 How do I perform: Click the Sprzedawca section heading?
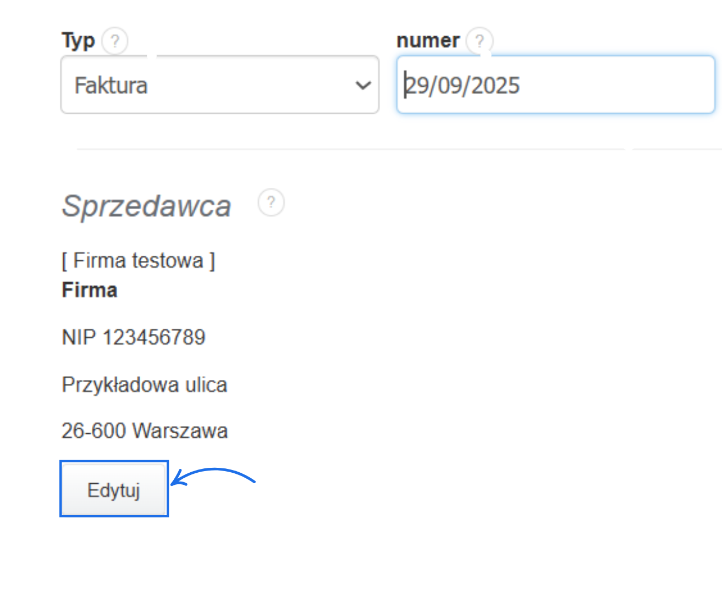coord(146,206)
